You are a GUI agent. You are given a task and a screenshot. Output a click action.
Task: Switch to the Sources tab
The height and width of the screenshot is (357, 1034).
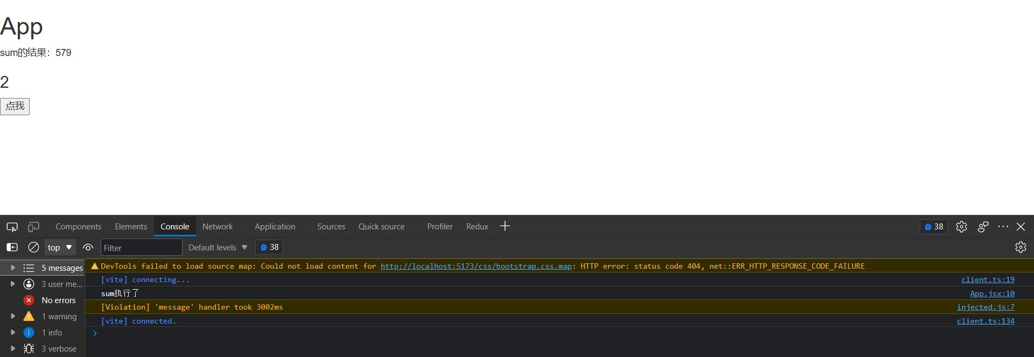(331, 227)
